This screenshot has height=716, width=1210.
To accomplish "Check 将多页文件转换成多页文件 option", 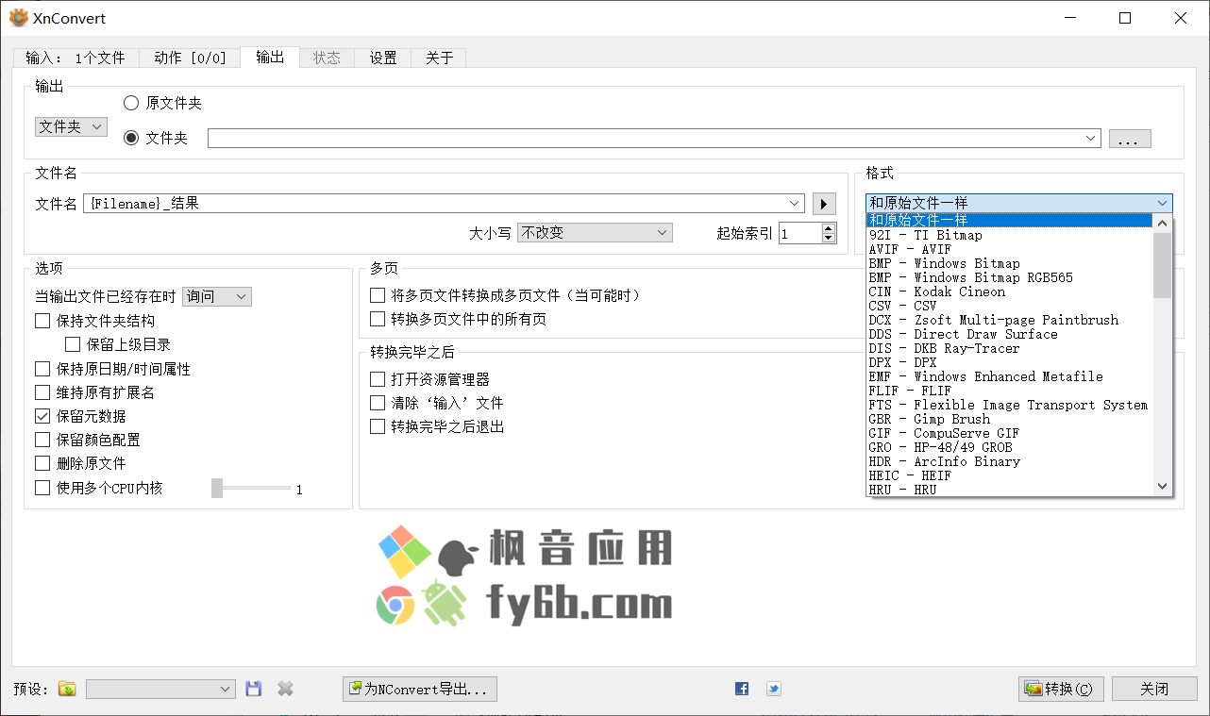I will 378,295.
